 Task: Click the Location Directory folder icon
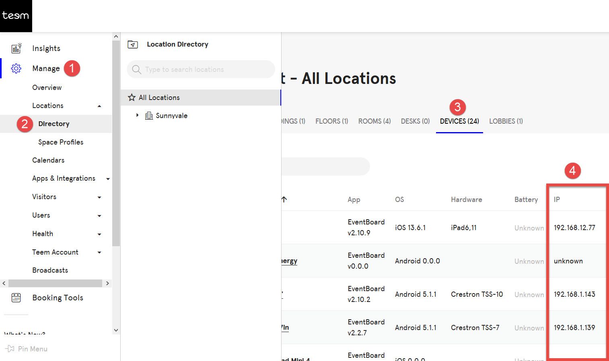click(x=133, y=45)
